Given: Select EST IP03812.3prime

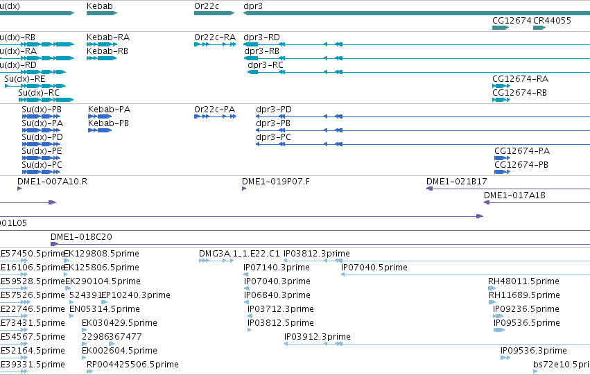Looking at the screenshot, I should click(316, 254).
